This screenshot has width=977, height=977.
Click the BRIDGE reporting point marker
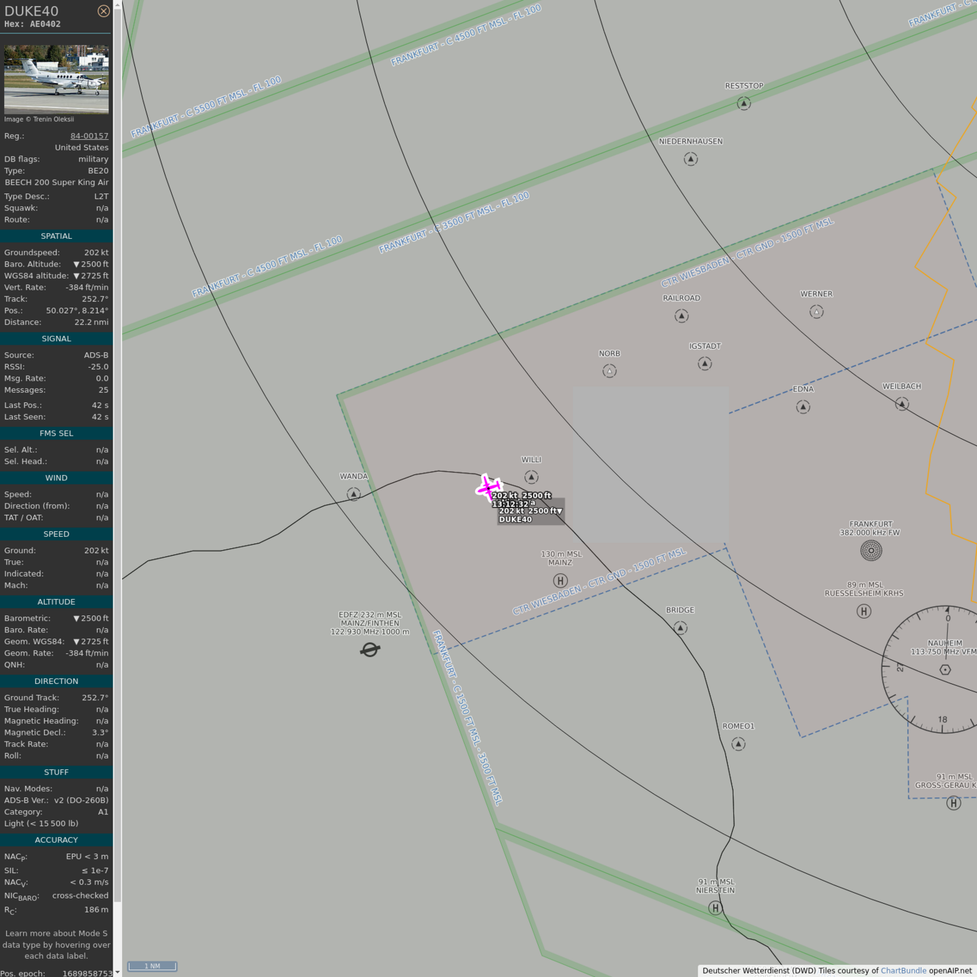(x=681, y=628)
